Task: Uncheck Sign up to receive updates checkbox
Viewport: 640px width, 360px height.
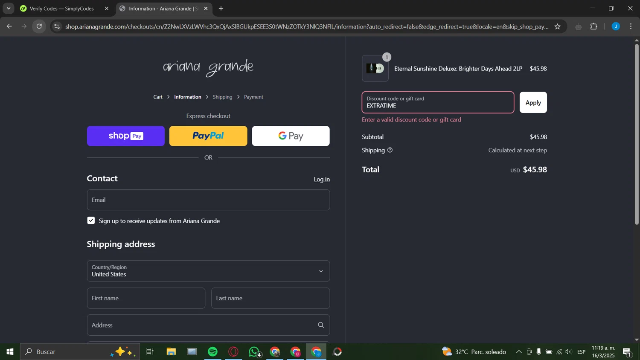Action: [x=91, y=221]
